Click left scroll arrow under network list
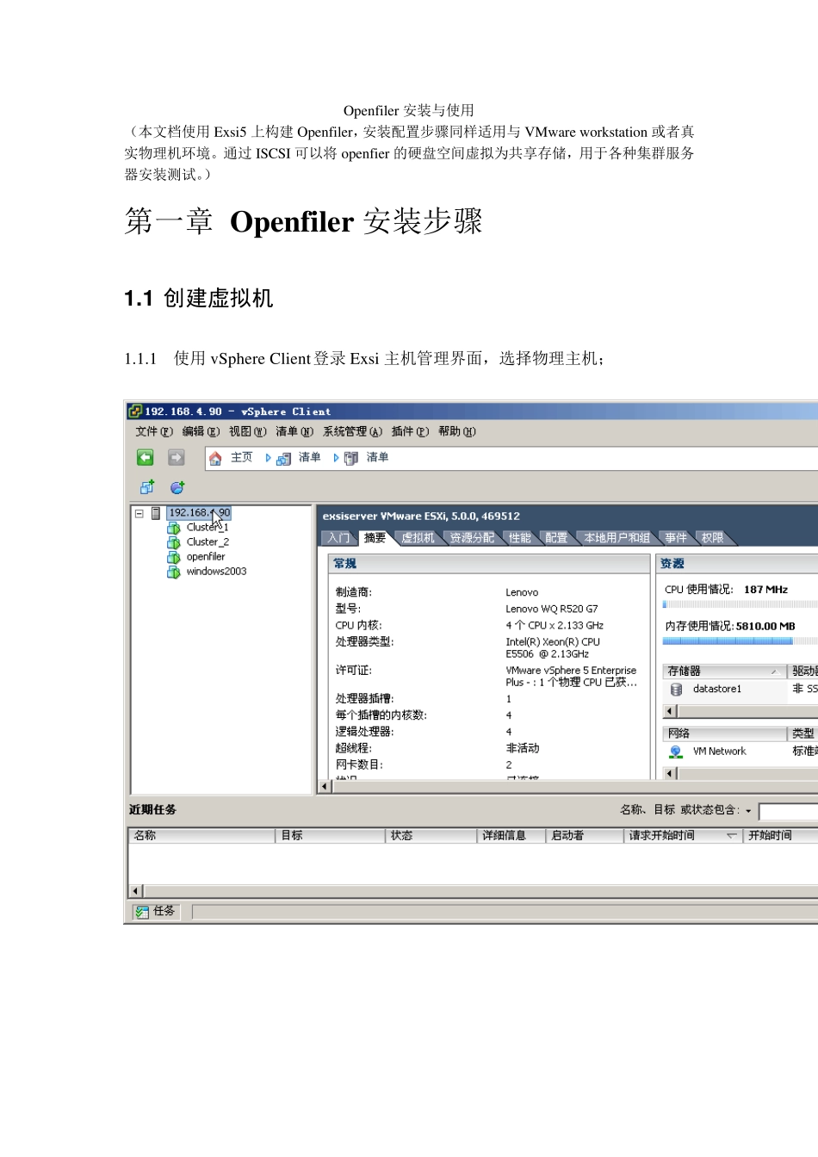 coord(670,773)
